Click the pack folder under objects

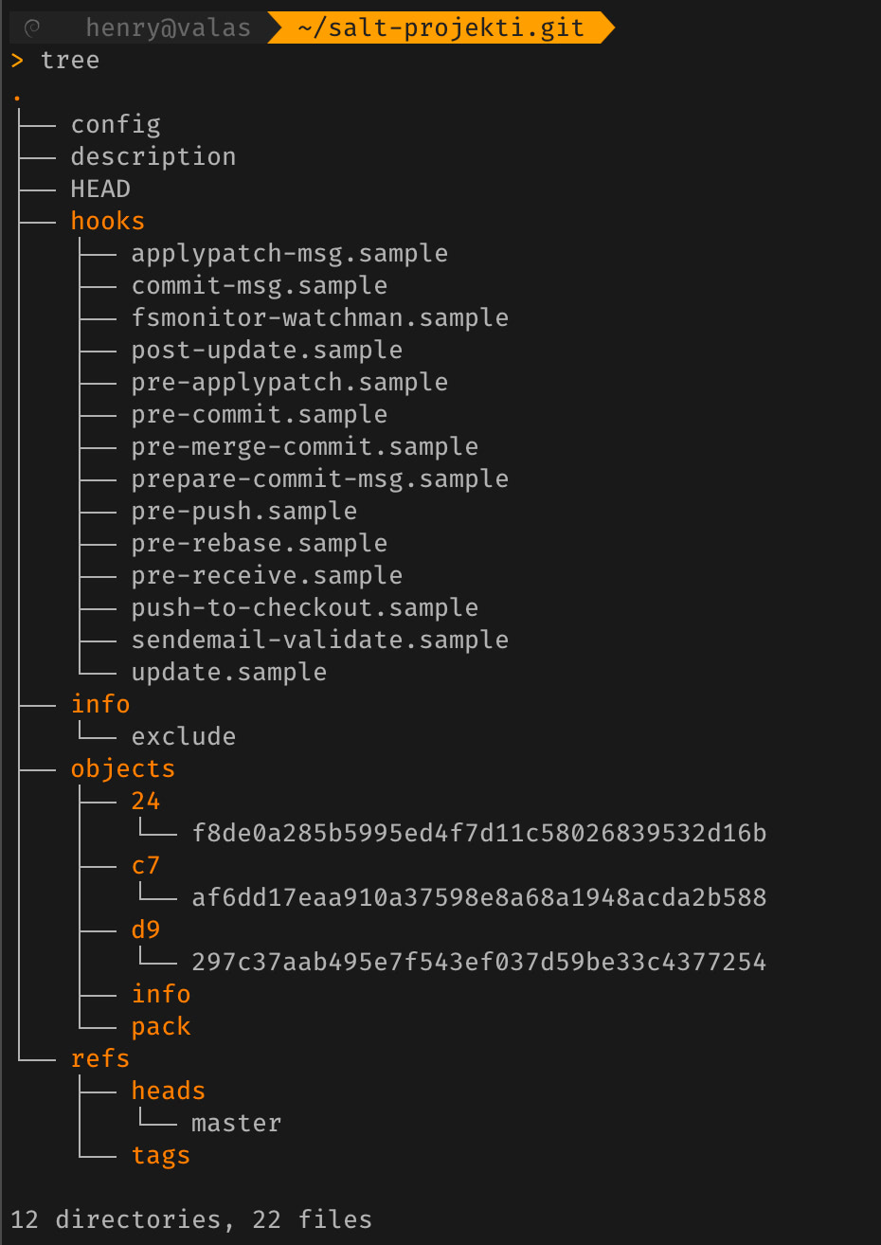(x=160, y=1027)
